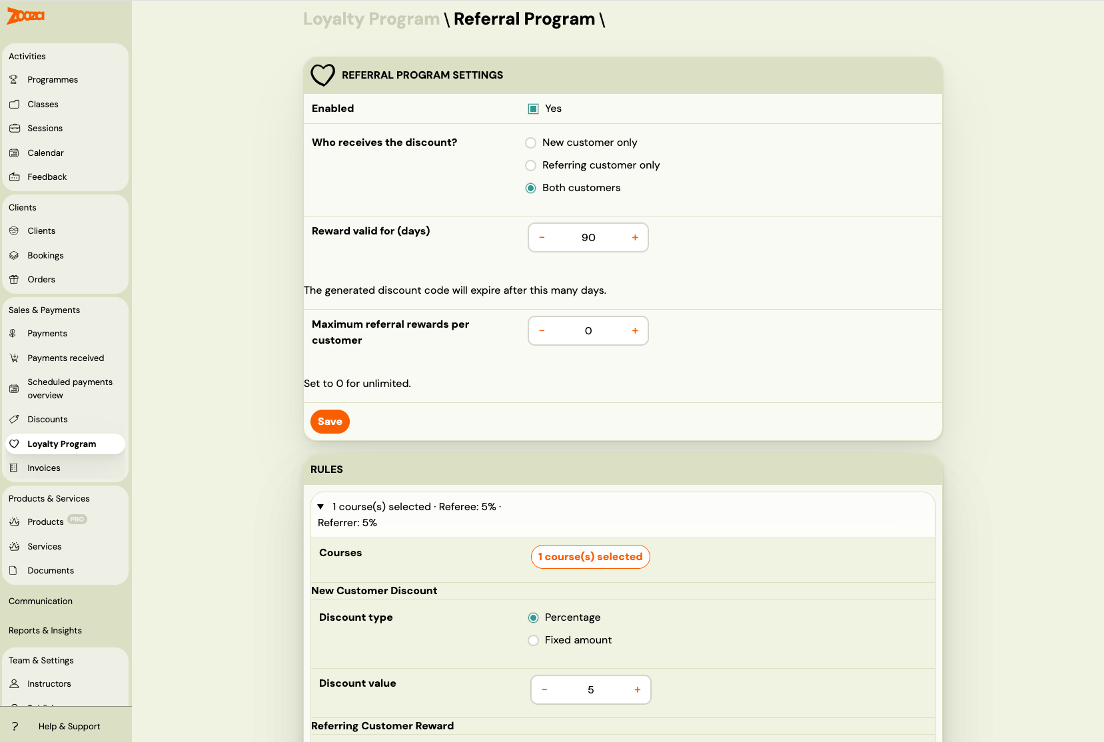The height and width of the screenshot is (742, 1104).
Task: Open the Invoices icon in the sidebar
Action: click(15, 468)
